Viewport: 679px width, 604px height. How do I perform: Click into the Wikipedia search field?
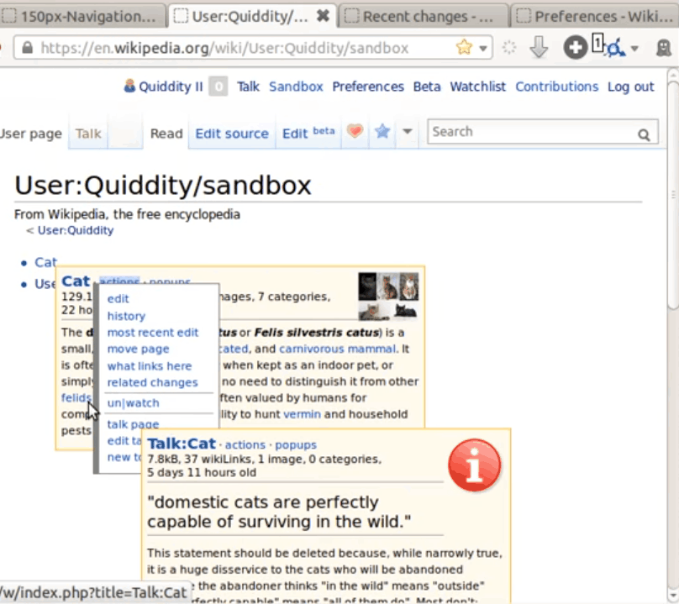tap(531, 132)
